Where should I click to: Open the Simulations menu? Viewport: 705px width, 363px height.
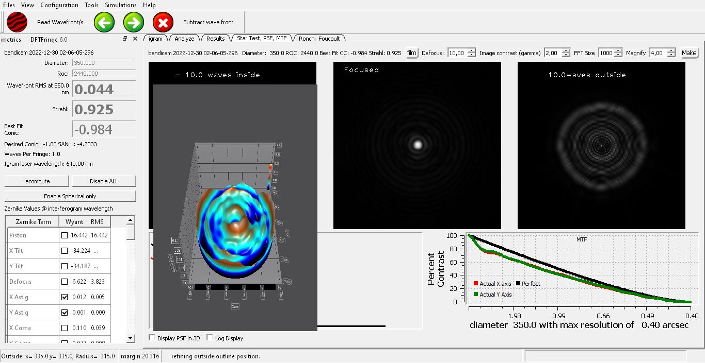[x=121, y=5]
